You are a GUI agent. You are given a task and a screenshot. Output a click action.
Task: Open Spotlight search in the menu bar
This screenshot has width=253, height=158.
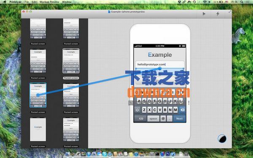242,2
